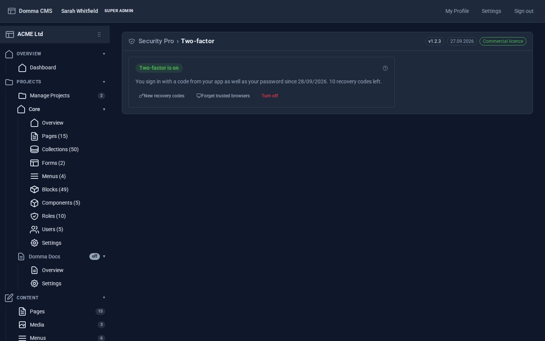Click the Core project home icon
The width and height of the screenshot is (545, 341).
(21, 109)
